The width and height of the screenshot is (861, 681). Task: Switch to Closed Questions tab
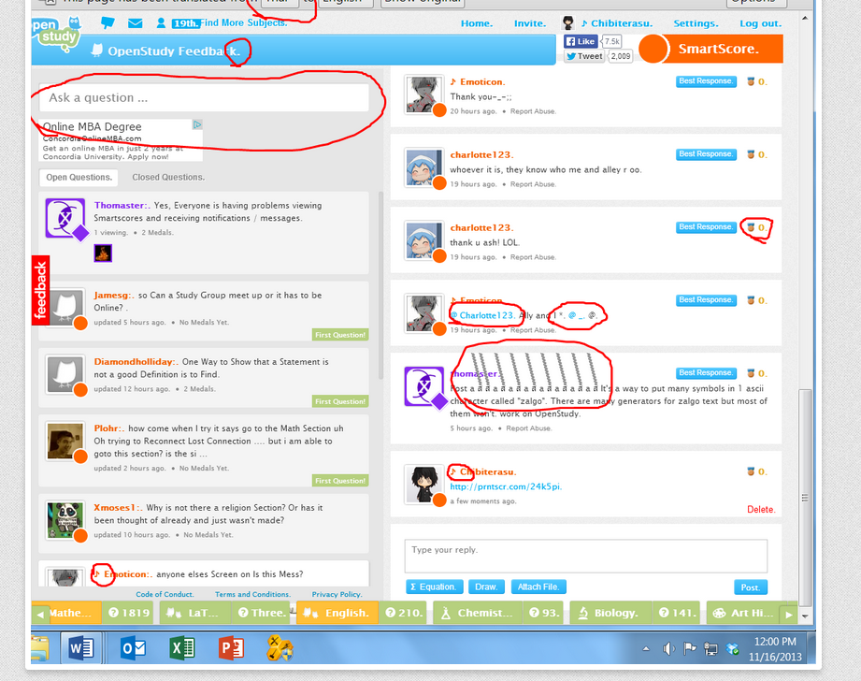(168, 177)
